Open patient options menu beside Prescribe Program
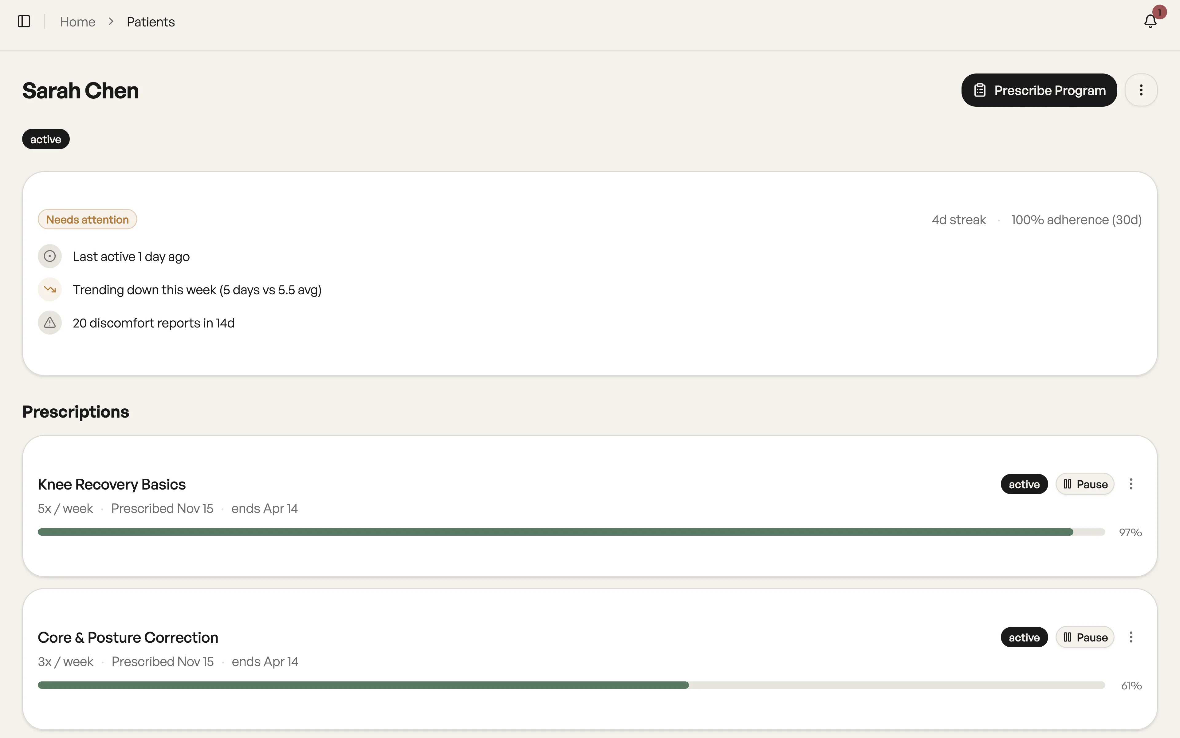The width and height of the screenshot is (1180, 738). (x=1141, y=90)
